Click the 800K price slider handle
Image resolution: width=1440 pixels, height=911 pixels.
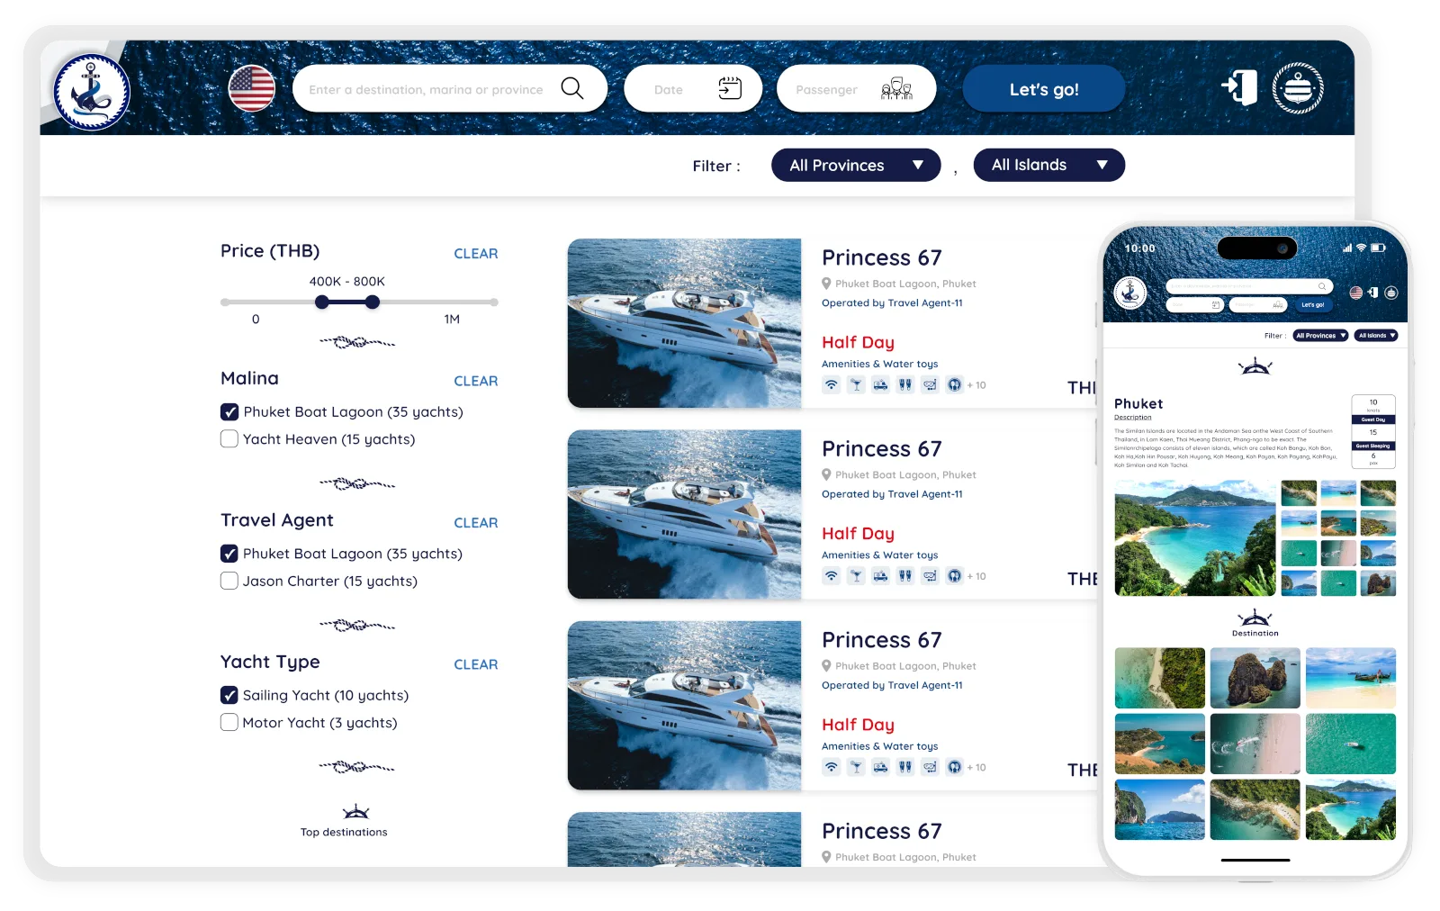[373, 302]
